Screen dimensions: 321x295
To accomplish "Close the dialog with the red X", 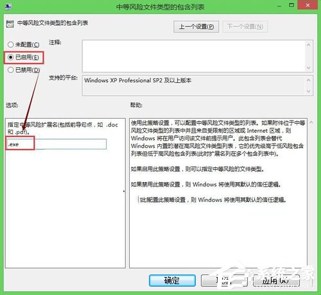I will pyautogui.click(x=308, y=5).
